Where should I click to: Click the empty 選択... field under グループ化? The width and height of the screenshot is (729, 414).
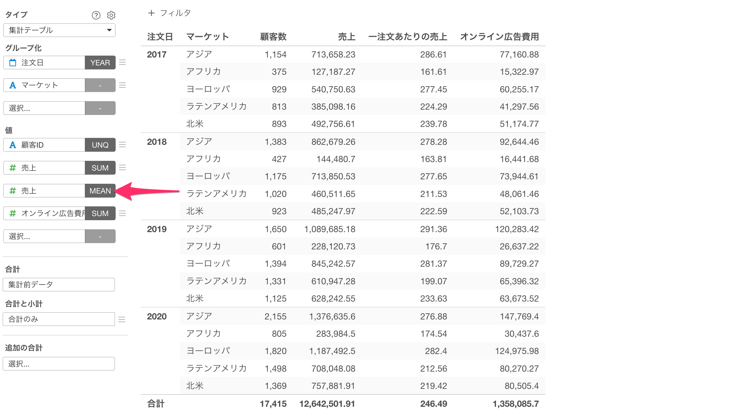(44, 108)
